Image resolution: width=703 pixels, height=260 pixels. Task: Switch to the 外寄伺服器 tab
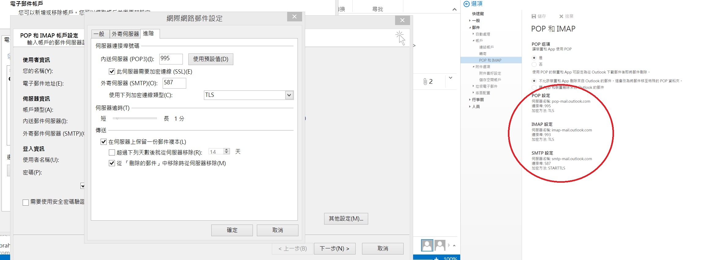125,34
